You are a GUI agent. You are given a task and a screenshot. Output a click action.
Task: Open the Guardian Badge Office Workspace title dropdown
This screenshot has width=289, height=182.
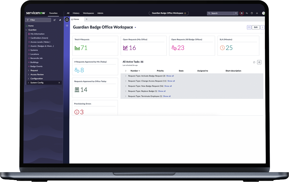click(x=135, y=28)
